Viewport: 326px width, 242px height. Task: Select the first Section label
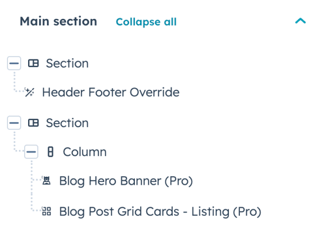tap(67, 63)
